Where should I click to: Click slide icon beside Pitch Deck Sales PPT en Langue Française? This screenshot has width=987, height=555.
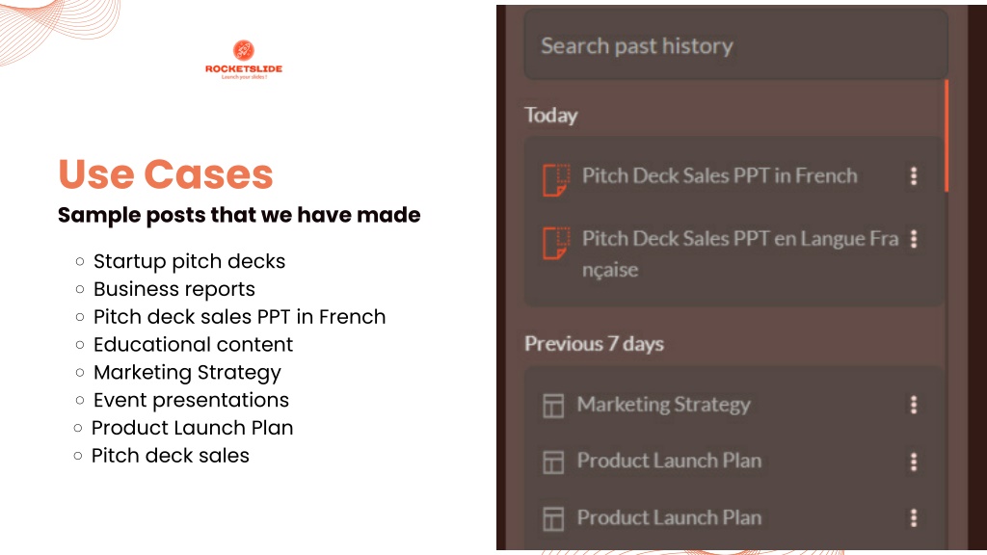point(556,243)
